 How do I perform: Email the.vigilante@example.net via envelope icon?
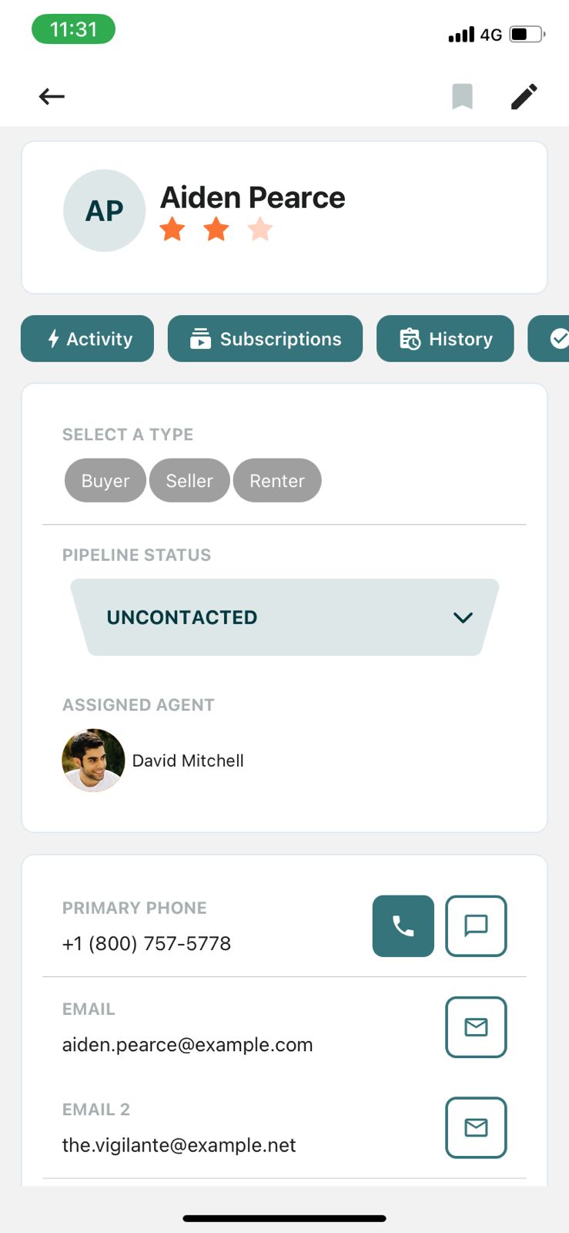476,1127
